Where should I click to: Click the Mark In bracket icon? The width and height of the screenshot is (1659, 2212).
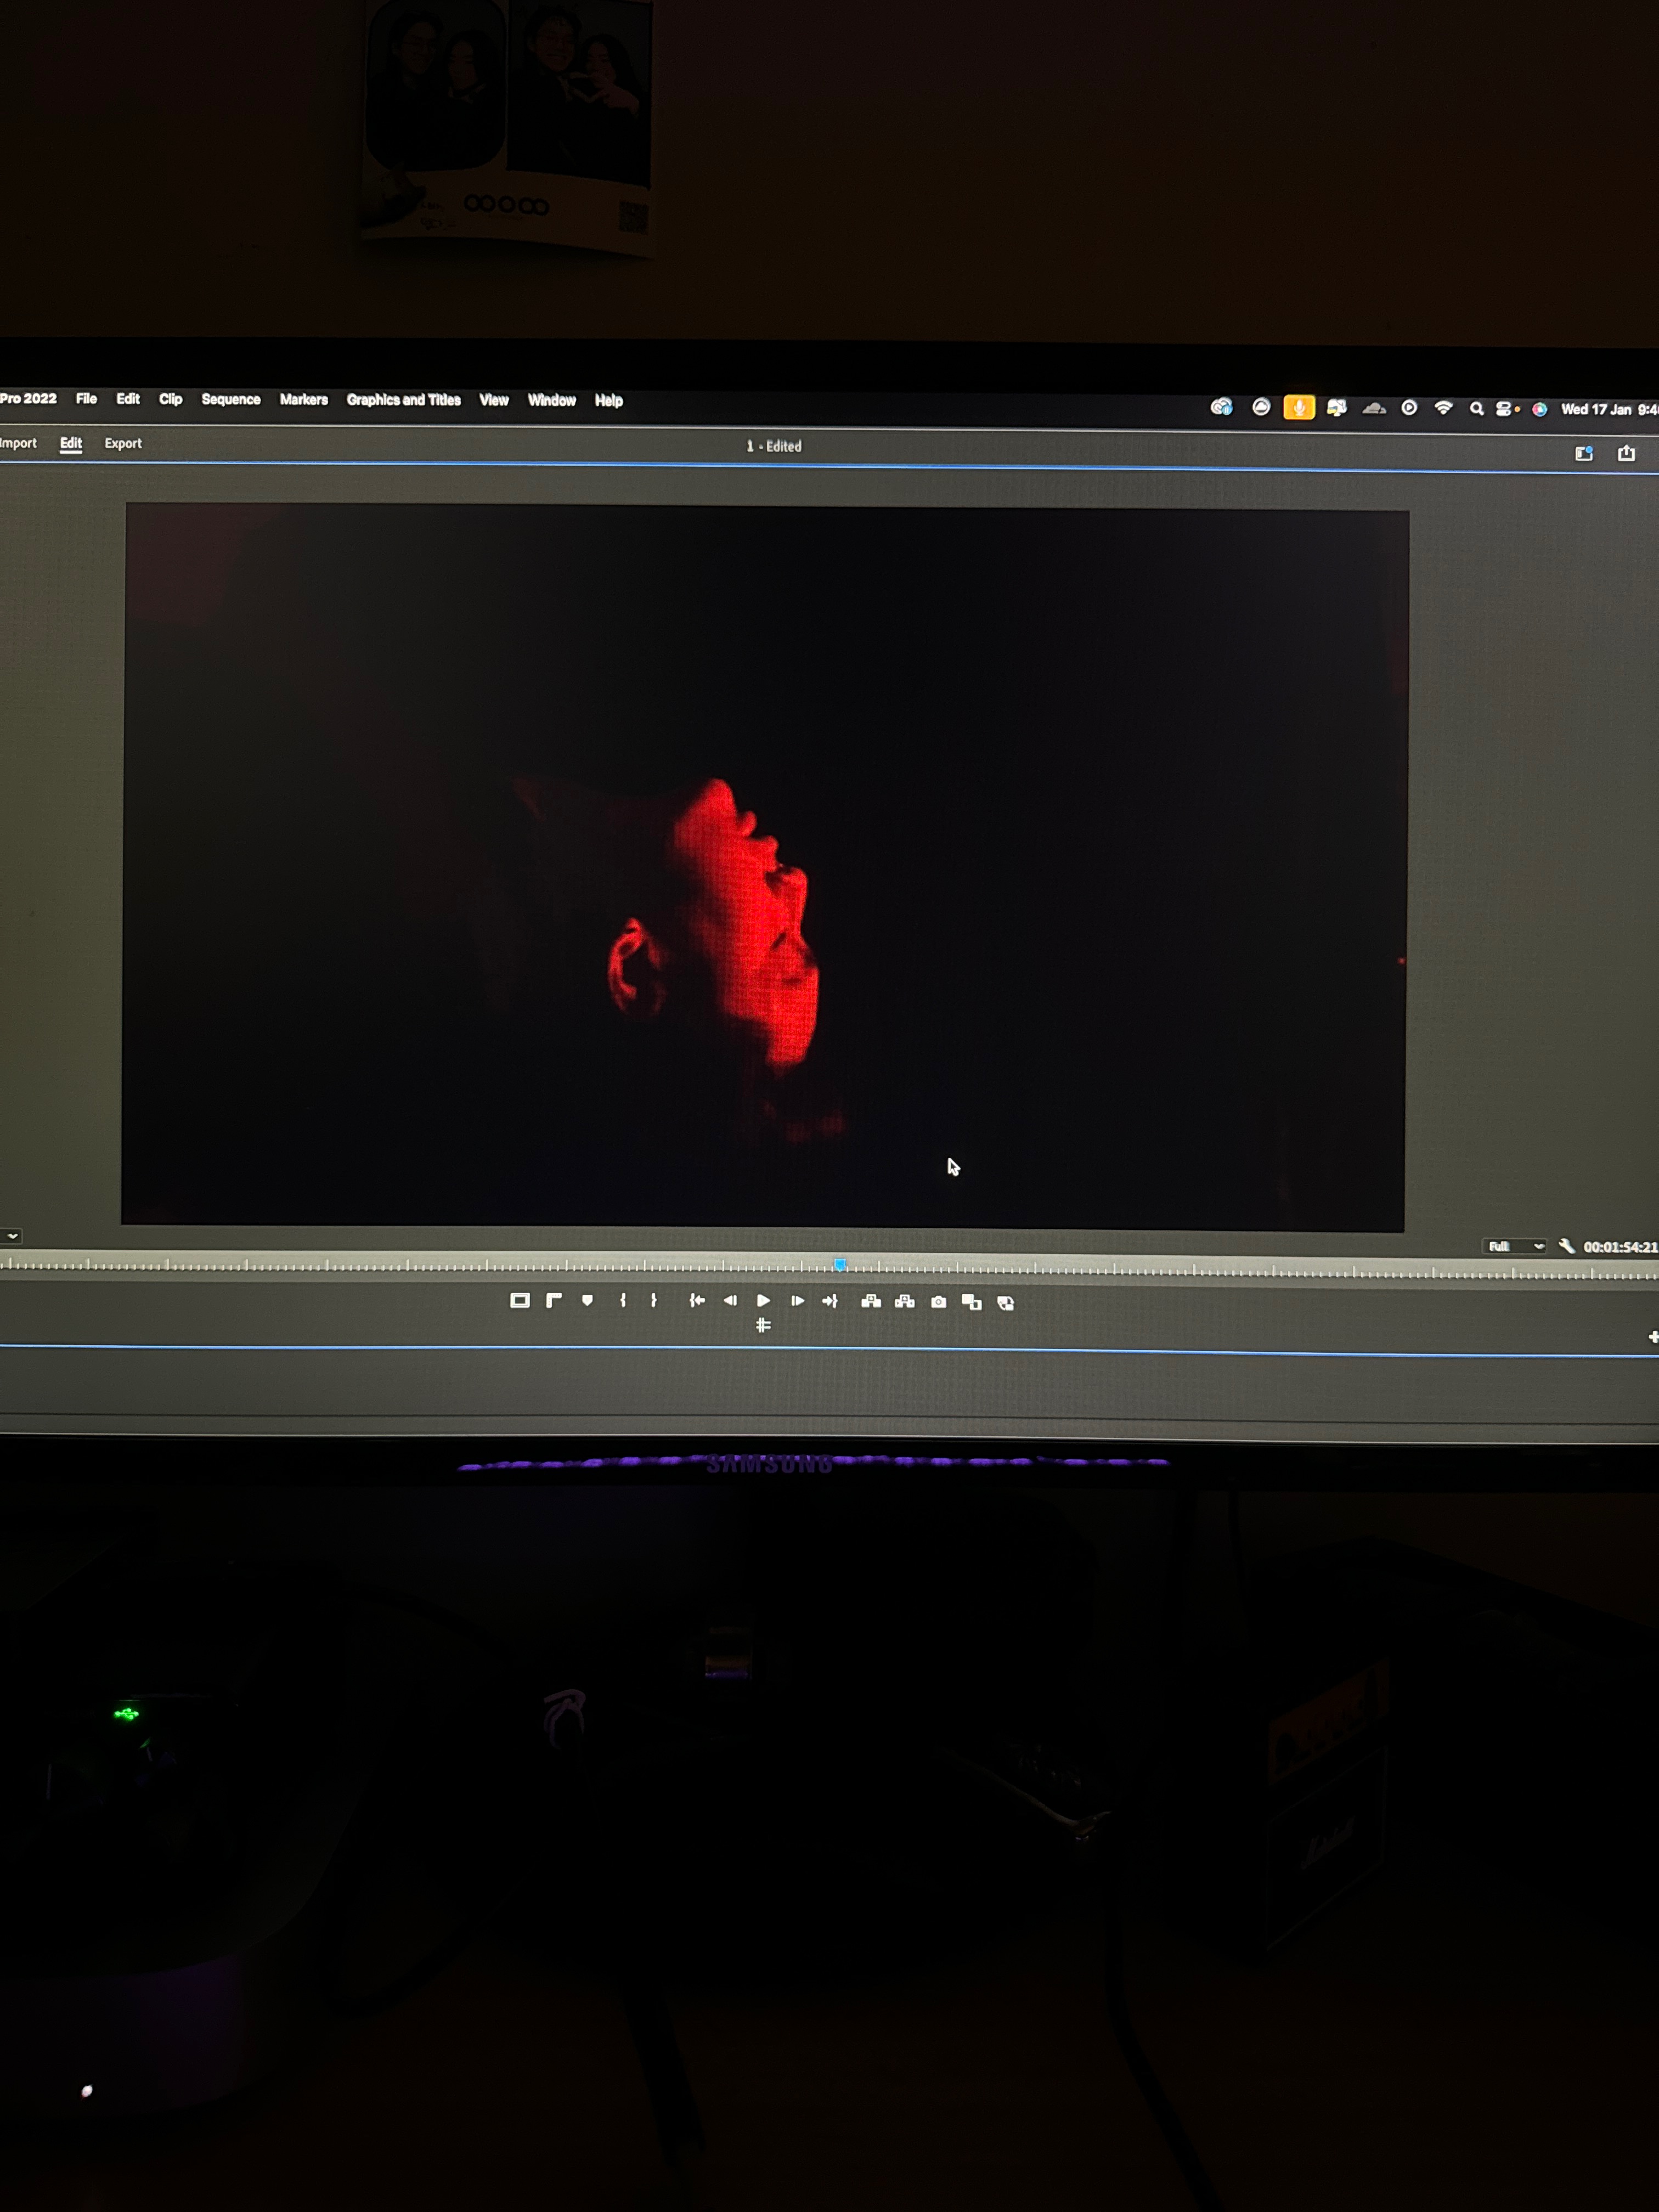pyautogui.click(x=622, y=1300)
